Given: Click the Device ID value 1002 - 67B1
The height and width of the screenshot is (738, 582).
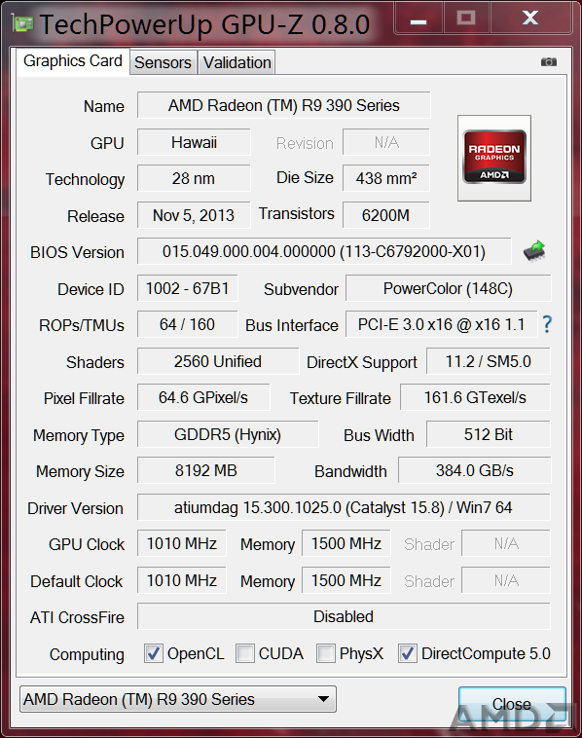Looking at the screenshot, I should pyautogui.click(x=187, y=288).
